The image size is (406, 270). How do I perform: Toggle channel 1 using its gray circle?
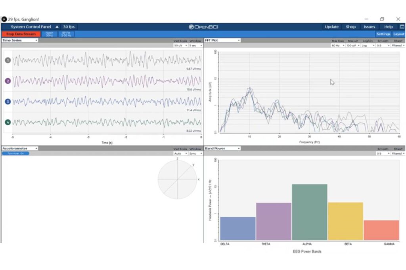pyautogui.click(x=8, y=60)
